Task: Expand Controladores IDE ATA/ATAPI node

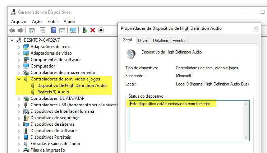Action: 19,98
